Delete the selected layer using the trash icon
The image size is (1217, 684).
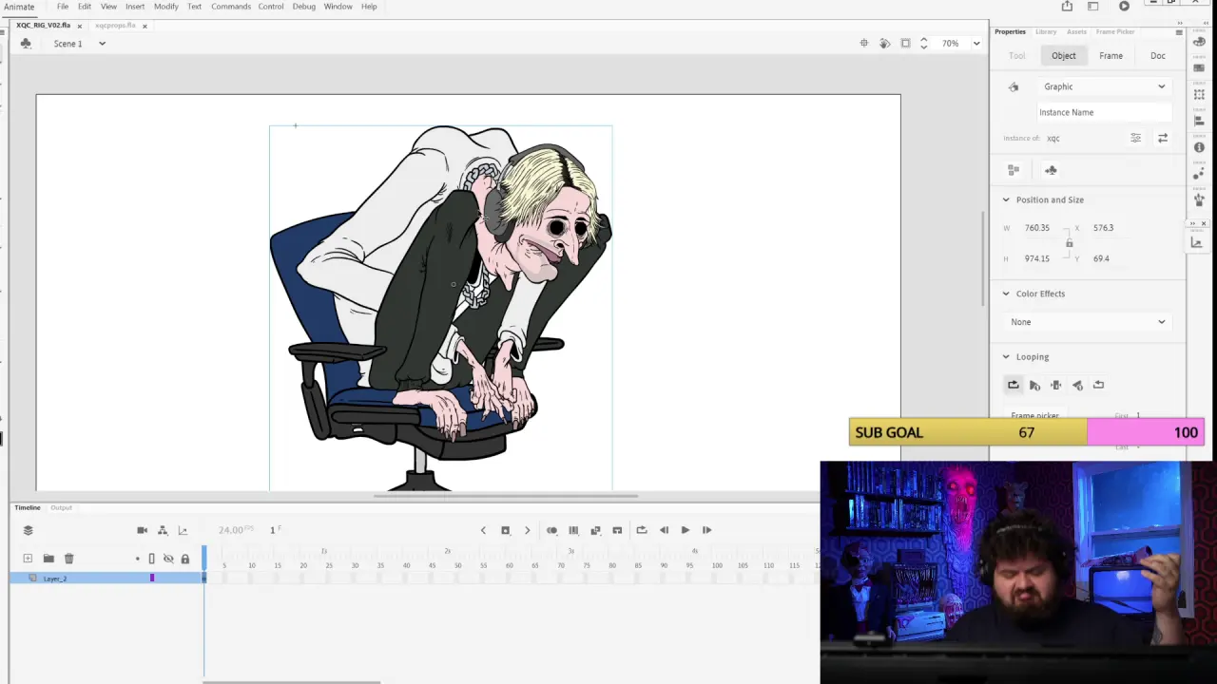tap(68, 559)
